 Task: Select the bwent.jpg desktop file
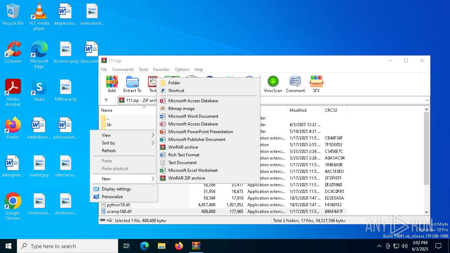(x=39, y=166)
